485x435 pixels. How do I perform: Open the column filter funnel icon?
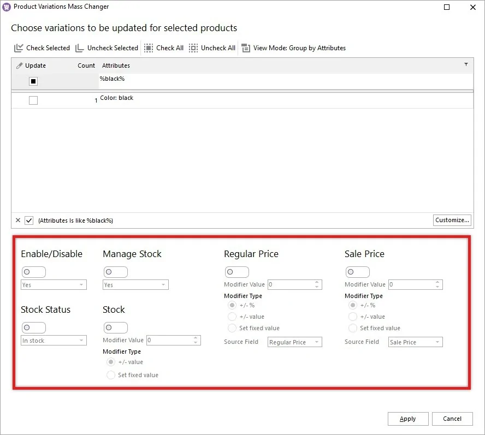[466, 65]
